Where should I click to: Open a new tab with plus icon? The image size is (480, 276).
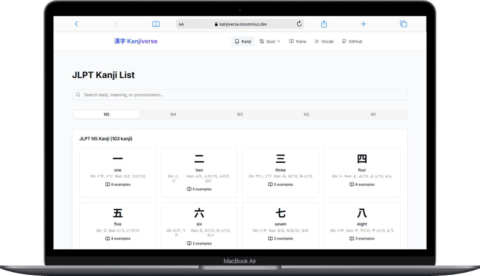[363, 24]
